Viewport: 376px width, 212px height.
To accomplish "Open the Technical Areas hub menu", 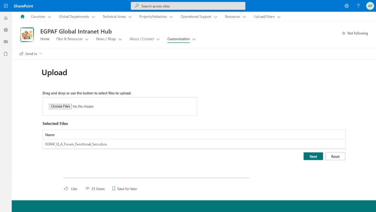I will (114, 17).
